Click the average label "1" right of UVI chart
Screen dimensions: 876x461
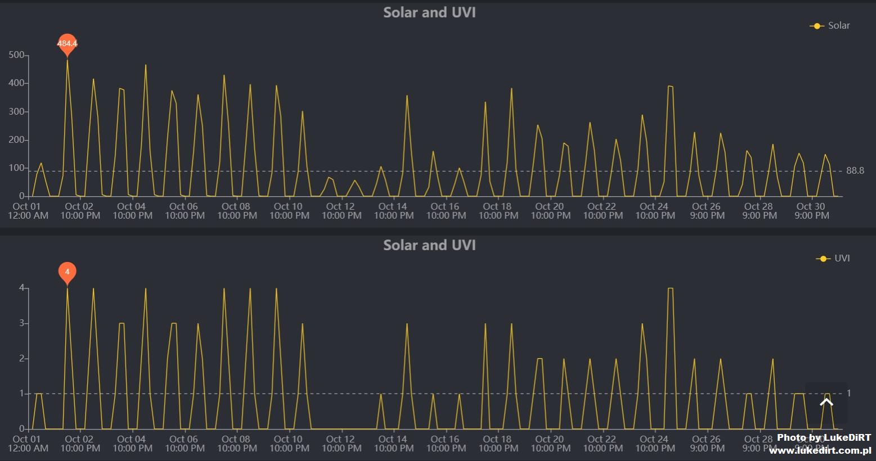pos(849,394)
